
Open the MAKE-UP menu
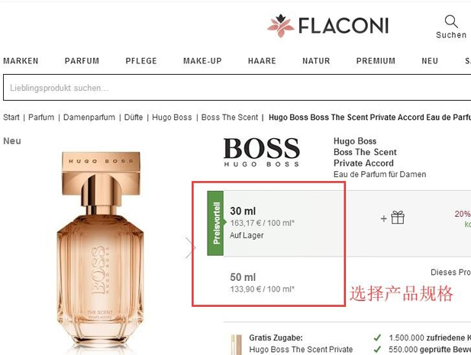tap(202, 61)
